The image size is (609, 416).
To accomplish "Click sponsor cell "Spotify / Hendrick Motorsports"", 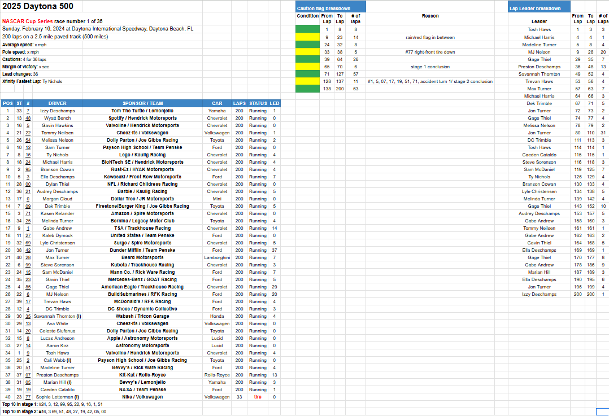I will pyautogui.click(x=142, y=119).
